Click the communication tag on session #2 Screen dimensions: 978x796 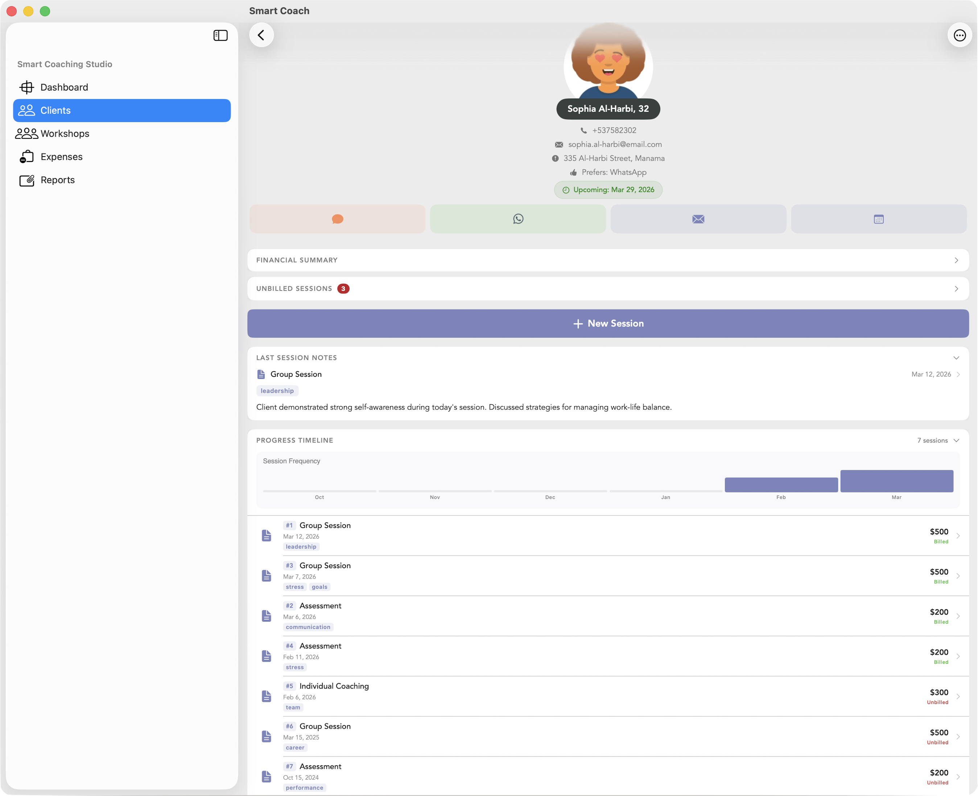[308, 627]
